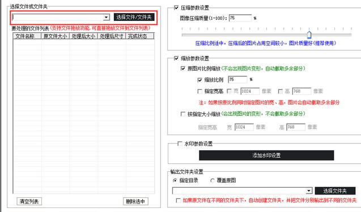Click the 完成状态 column header
Image resolution: width=361 pixels, height=212 pixels.
click(140, 36)
